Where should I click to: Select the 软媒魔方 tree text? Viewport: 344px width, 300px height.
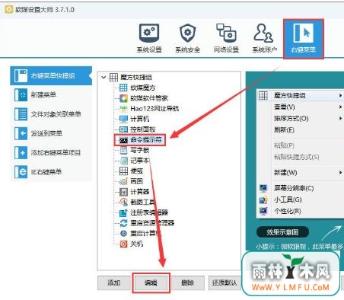pos(142,88)
